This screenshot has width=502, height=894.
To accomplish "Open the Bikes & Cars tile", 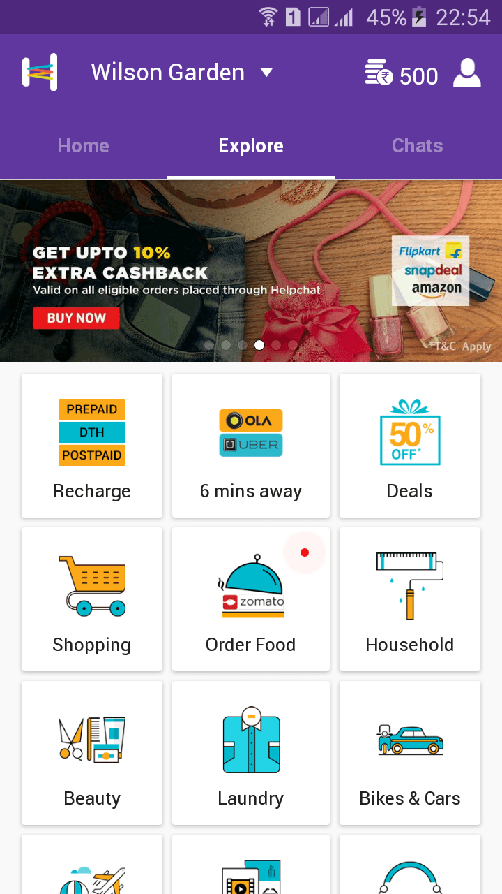I will coord(410,753).
